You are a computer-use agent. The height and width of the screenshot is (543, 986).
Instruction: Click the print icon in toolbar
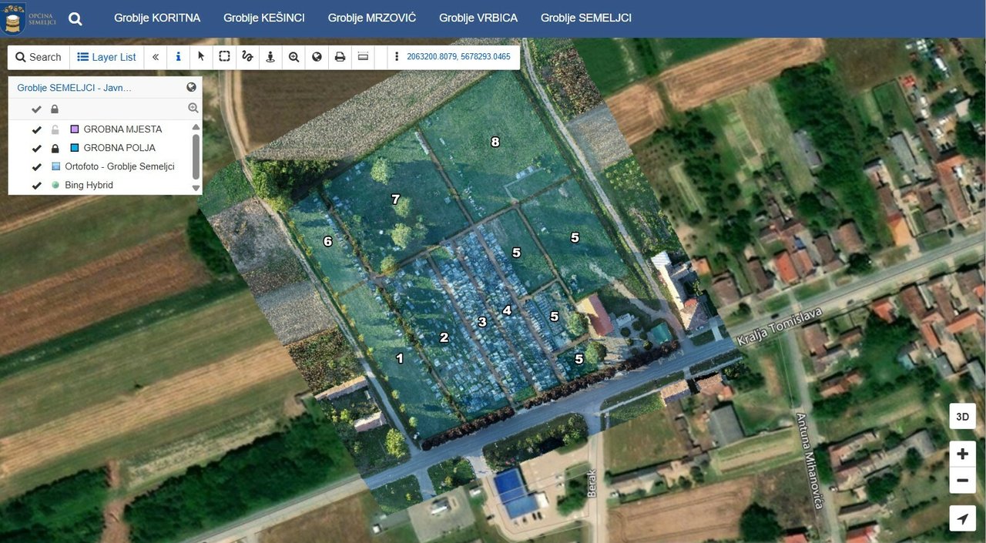pyautogui.click(x=340, y=57)
